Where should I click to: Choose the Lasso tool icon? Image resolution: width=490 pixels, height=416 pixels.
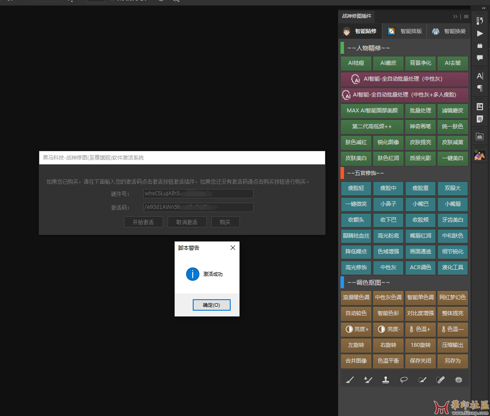[404, 380]
